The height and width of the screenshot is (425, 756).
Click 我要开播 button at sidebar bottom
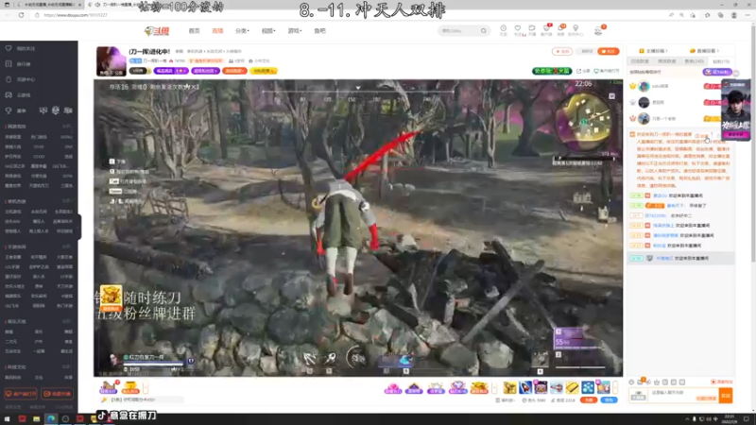click(x=57, y=394)
